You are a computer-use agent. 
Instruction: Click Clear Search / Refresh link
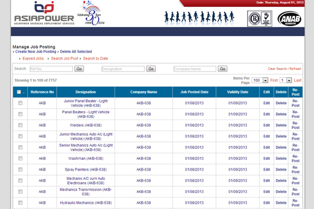[285, 69]
